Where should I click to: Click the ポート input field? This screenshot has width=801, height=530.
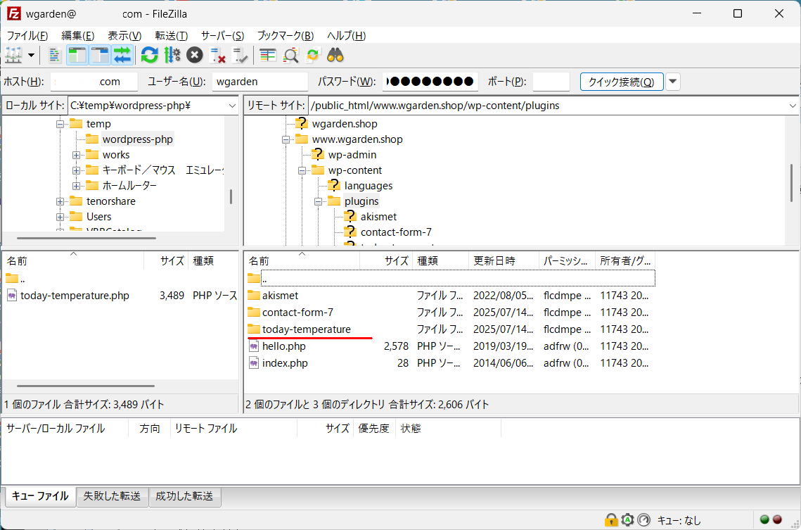coord(551,82)
